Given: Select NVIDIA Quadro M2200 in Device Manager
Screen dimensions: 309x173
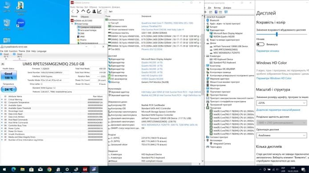Looking at the screenshot, I should point(224,36).
